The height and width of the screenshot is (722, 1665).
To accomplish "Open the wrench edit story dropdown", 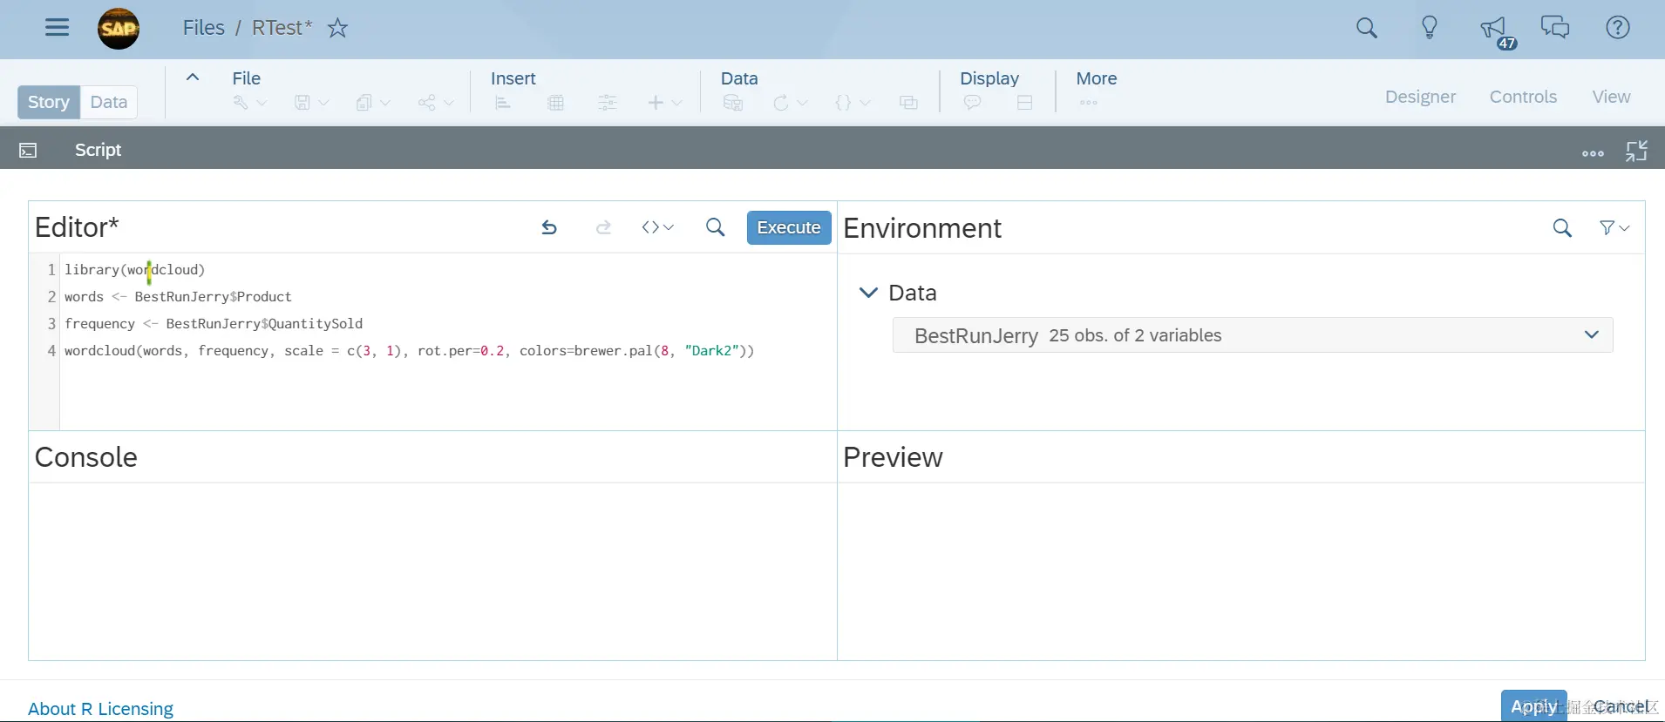I will (x=249, y=103).
